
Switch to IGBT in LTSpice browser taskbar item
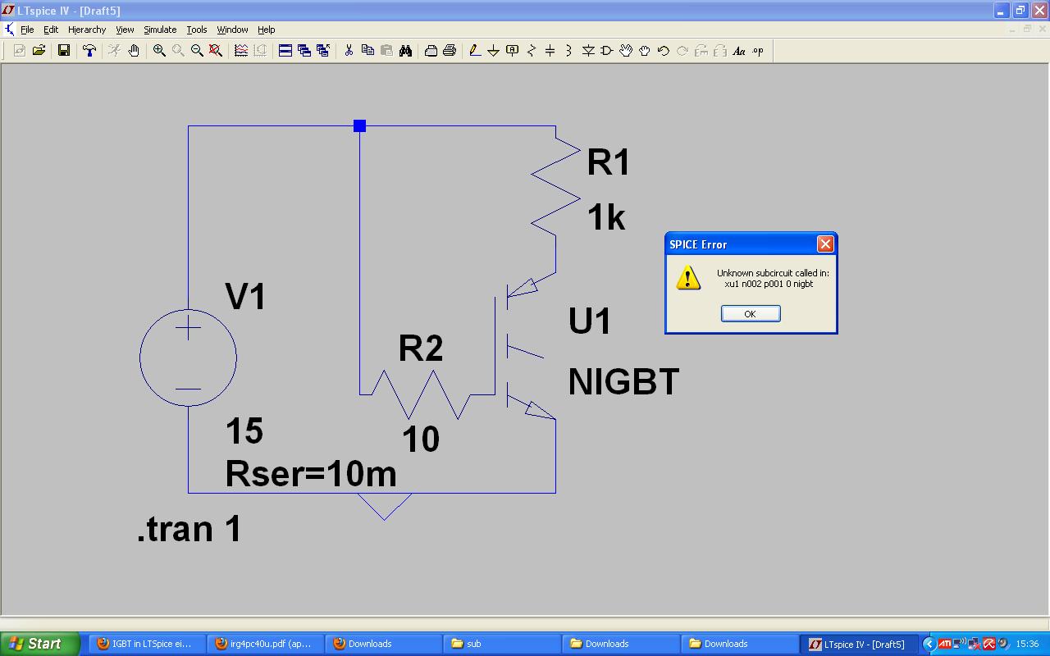pos(146,644)
